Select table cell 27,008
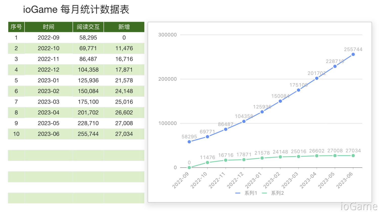Image resolution: width=379 pixels, height=212 pixels. [x=124, y=123]
